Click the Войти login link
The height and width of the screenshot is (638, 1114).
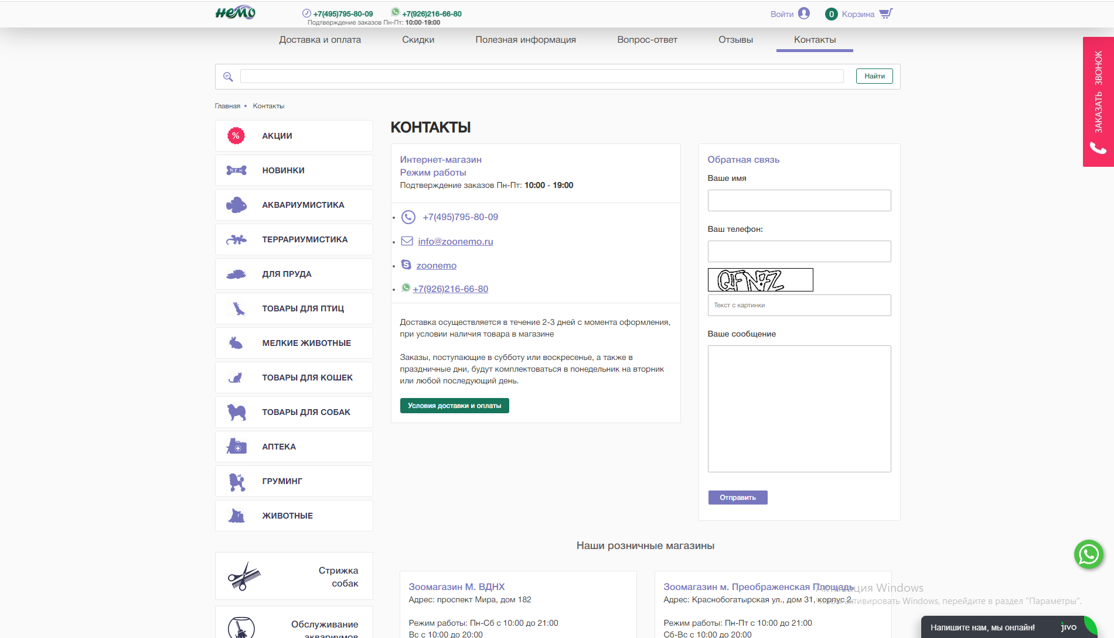[782, 14]
